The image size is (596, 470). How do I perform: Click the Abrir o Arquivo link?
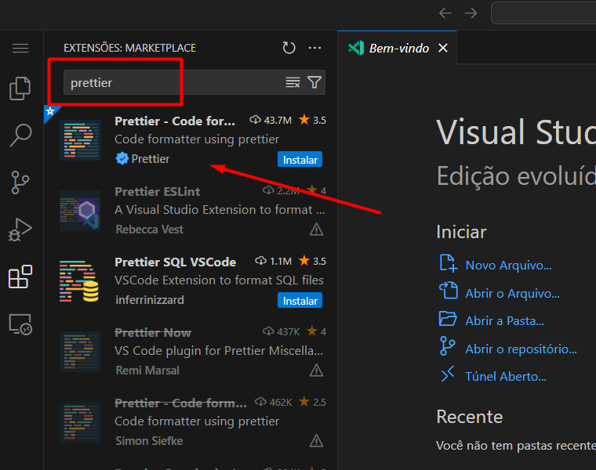point(512,293)
